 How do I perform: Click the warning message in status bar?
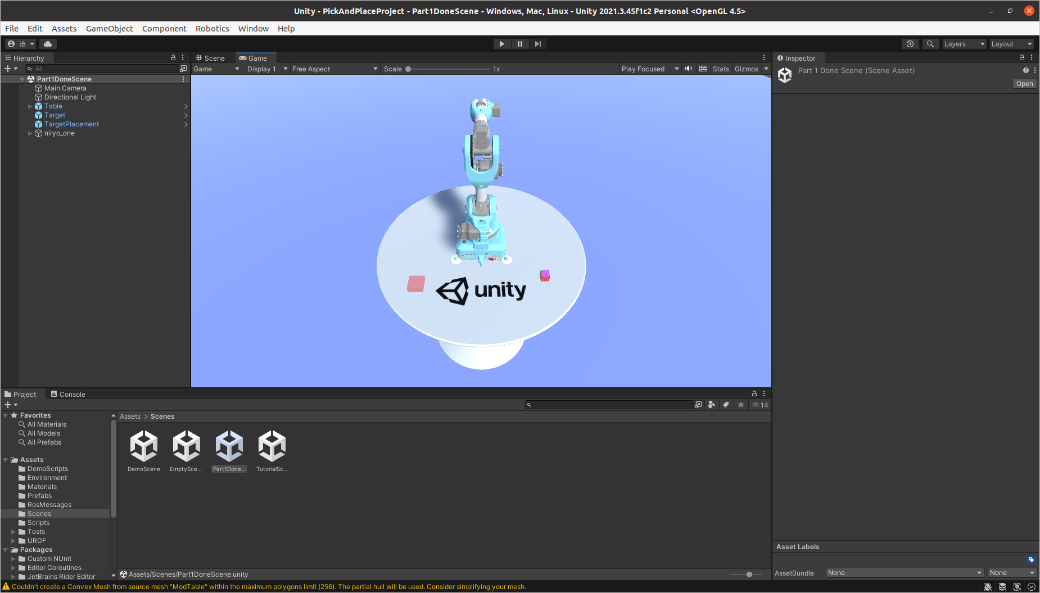269,587
